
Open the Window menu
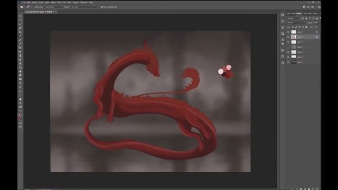click(x=83, y=2)
